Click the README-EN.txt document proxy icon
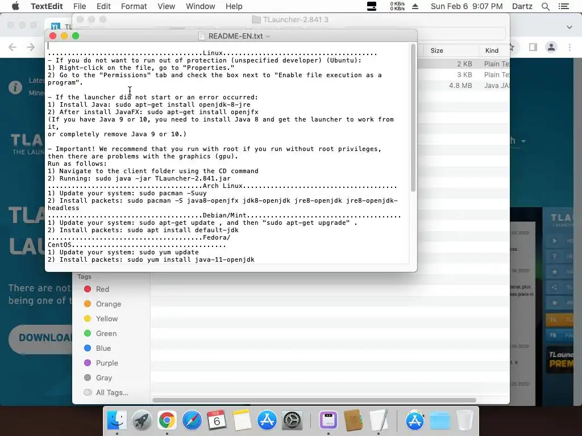The width and height of the screenshot is (582, 436). [202, 36]
